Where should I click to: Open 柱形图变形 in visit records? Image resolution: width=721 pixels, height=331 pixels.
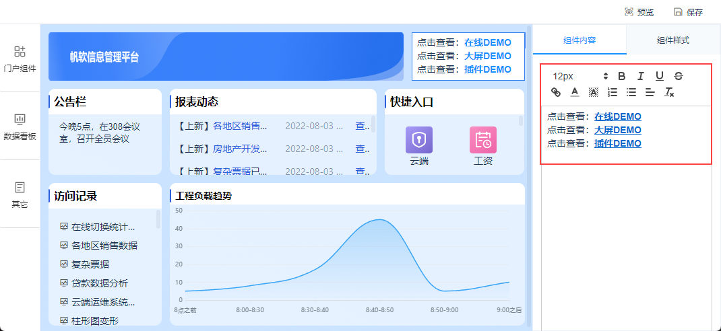click(95, 321)
